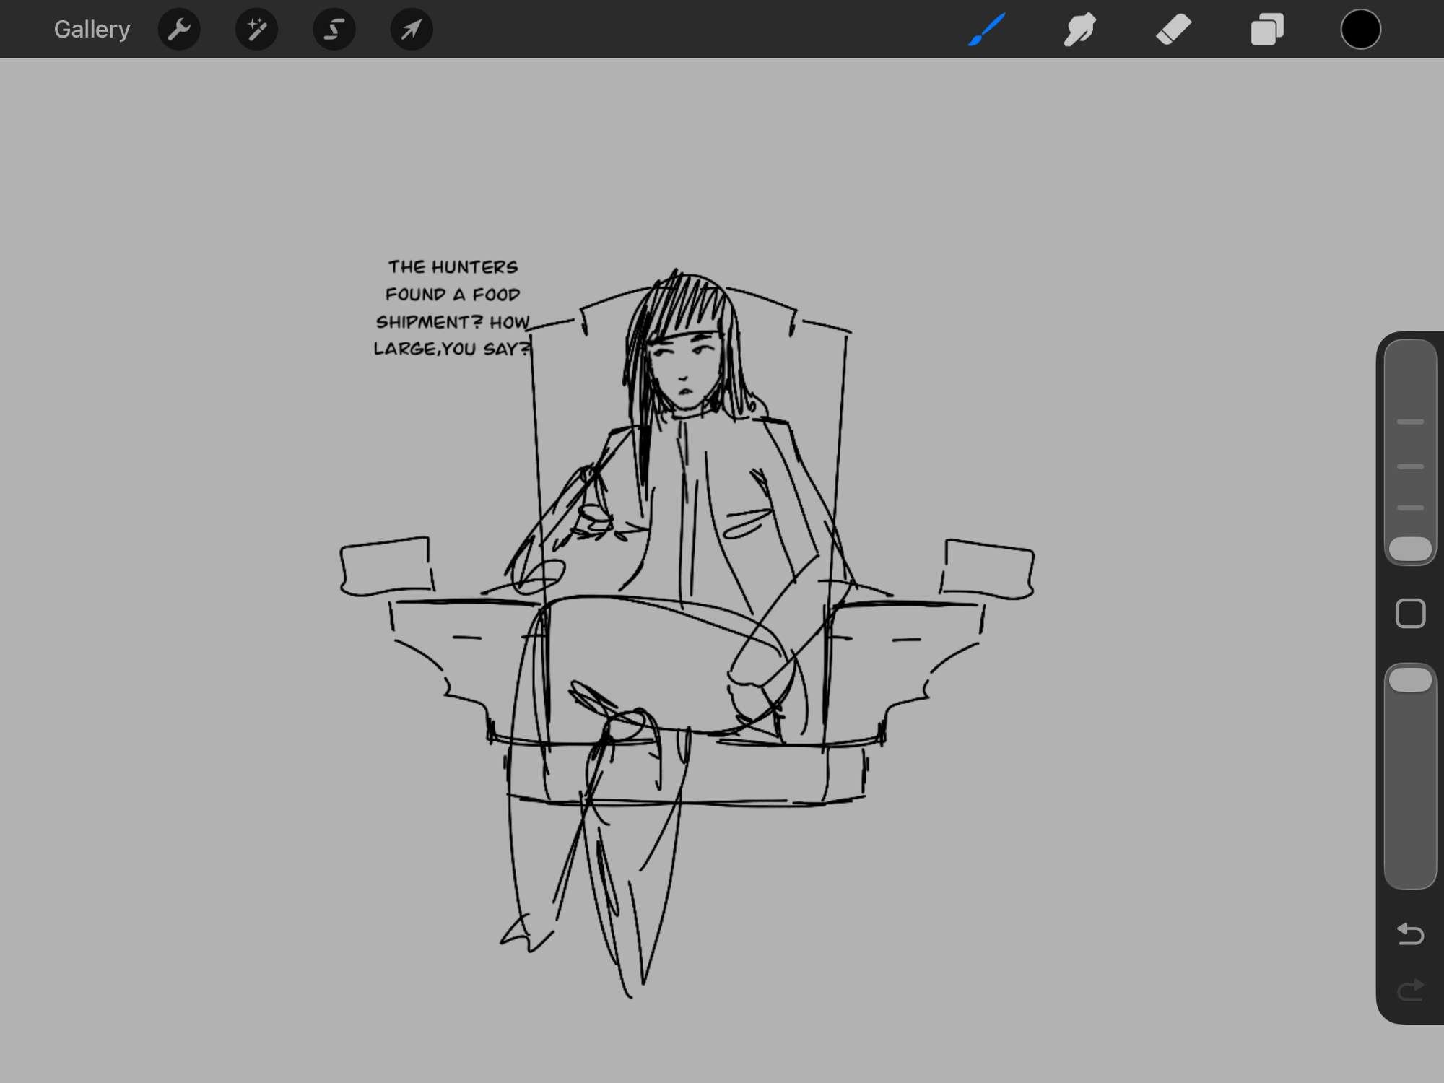Viewport: 1444px width, 1083px height.
Task: Tap the 'THE HUNTERS' text on canvas
Action: click(453, 267)
